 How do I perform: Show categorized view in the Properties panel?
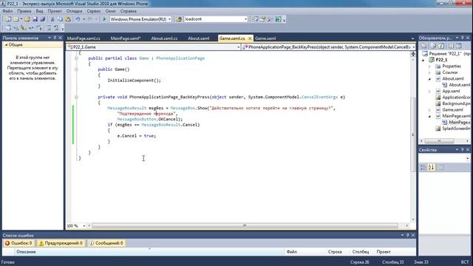[423, 167]
